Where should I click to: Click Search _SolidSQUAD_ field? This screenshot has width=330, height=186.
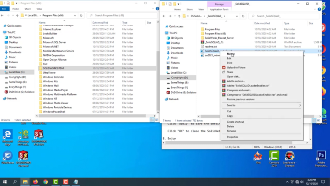click(x=284, y=16)
